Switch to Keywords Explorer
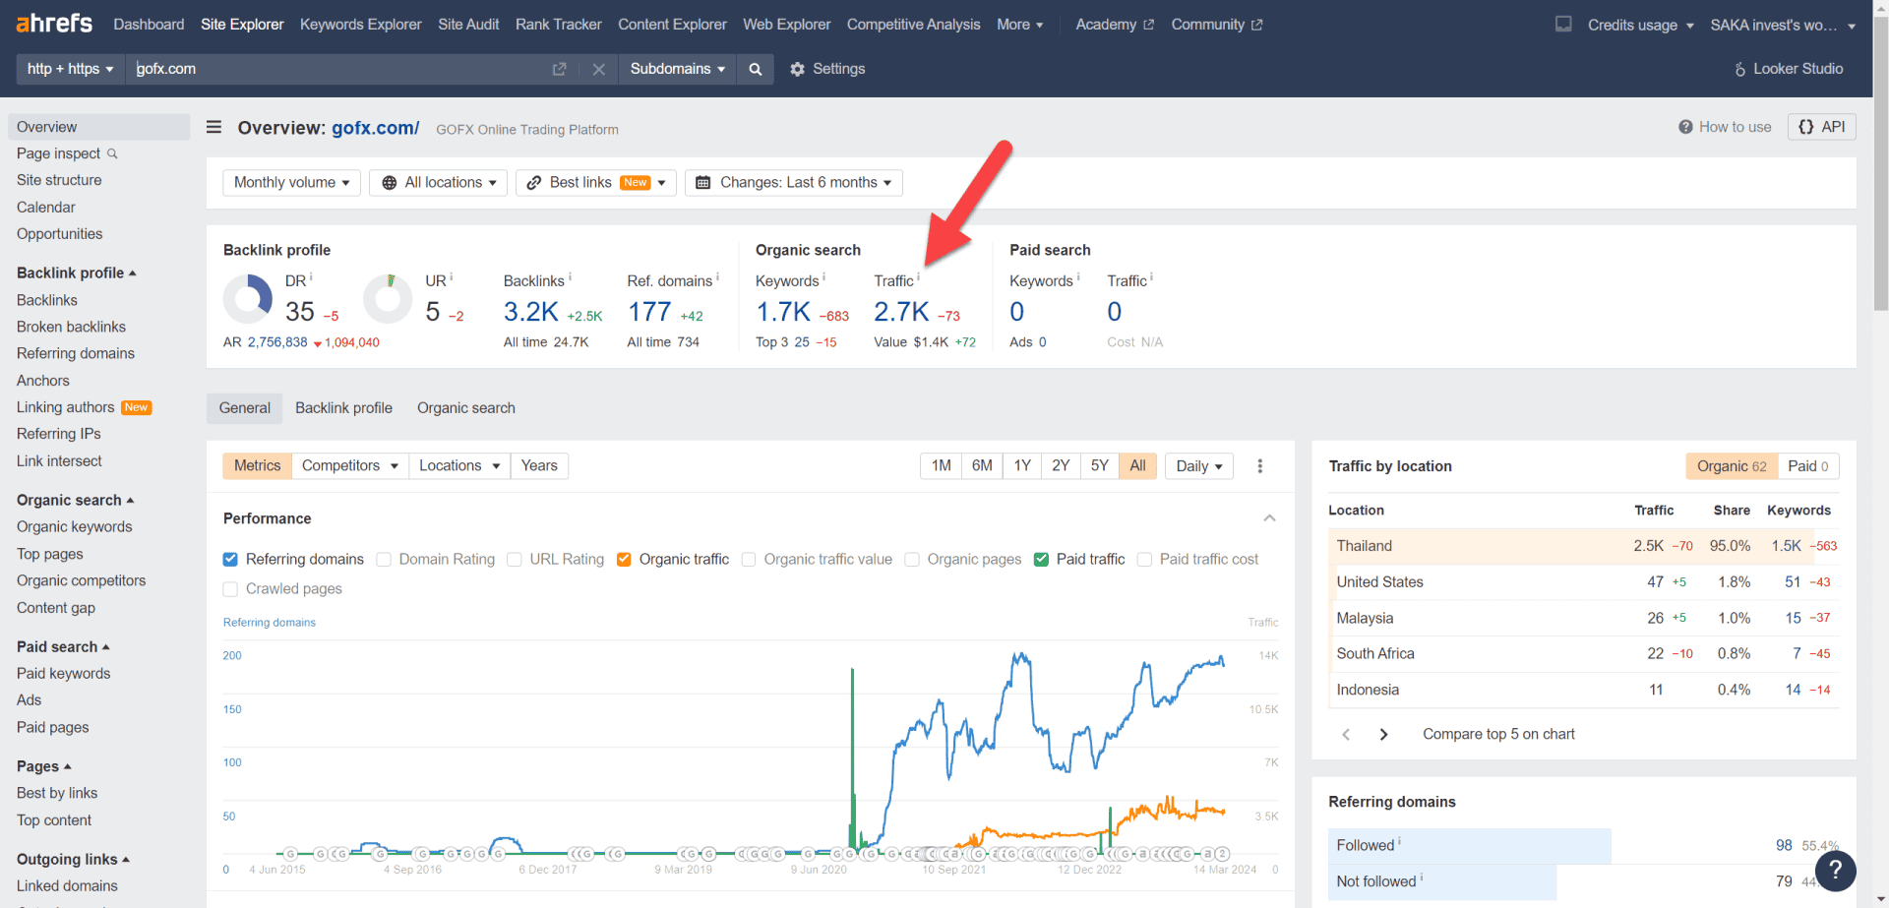1889x908 pixels. click(x=360, y=25)
